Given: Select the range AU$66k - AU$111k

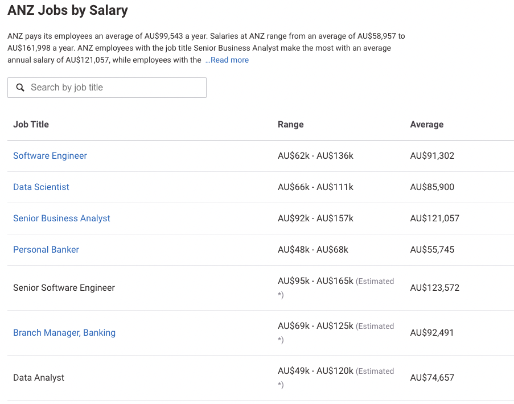Looking at the screenshot, I should pos(316,187).
